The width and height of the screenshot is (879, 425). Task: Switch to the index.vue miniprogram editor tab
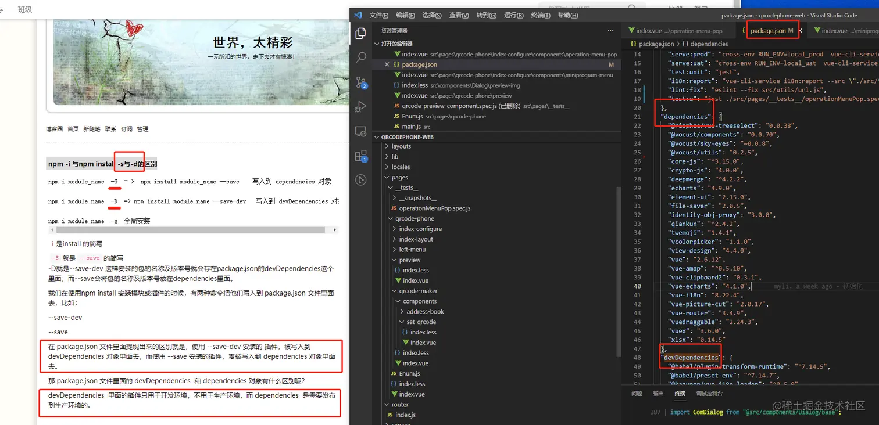843,31
